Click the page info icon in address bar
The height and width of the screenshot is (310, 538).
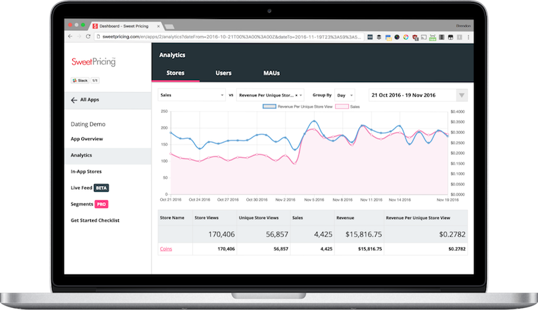[x=98, y=37]
